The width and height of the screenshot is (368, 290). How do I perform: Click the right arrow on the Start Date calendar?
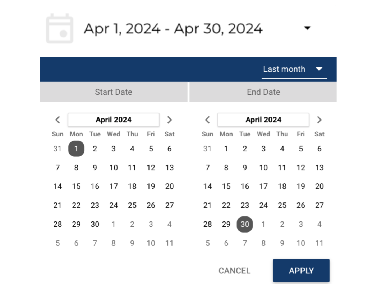pos(169,120)
